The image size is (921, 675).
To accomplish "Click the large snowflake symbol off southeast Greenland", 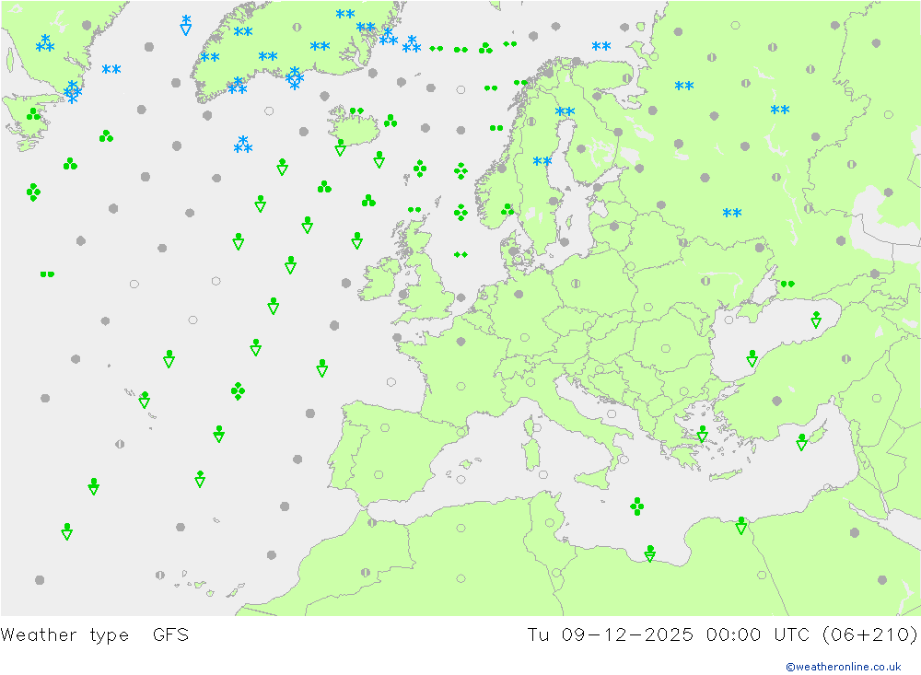I will click(x=295, y=77).
